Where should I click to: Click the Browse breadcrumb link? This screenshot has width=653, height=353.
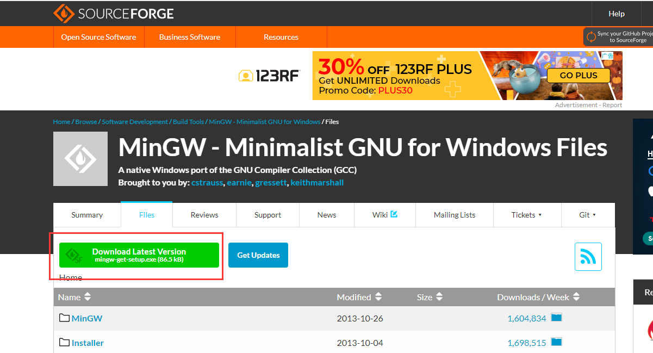(x=86, y=122)
